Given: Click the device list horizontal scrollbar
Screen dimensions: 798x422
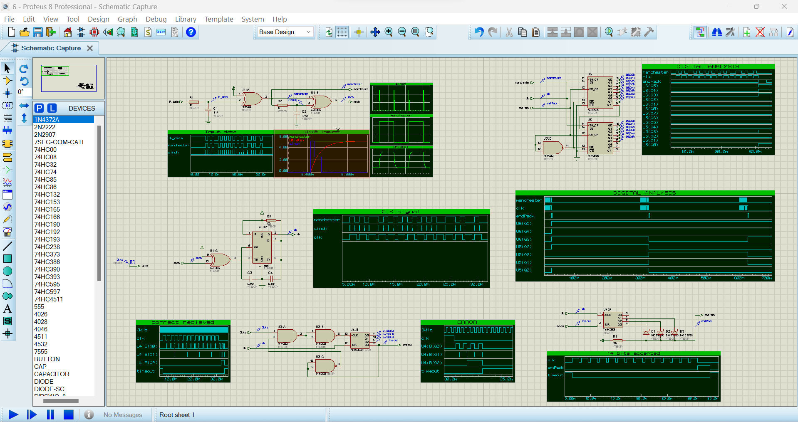Looking at the screenshot, I should click(61, 401).
